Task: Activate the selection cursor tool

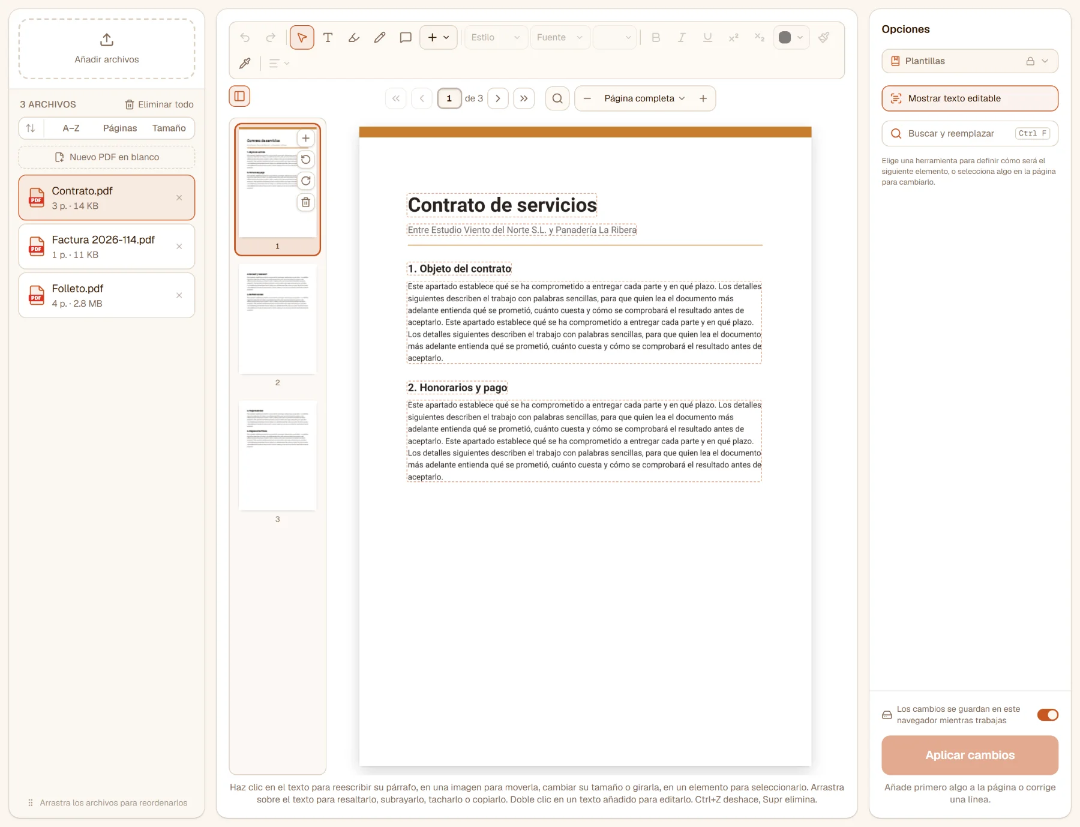Action: point(302,38)
